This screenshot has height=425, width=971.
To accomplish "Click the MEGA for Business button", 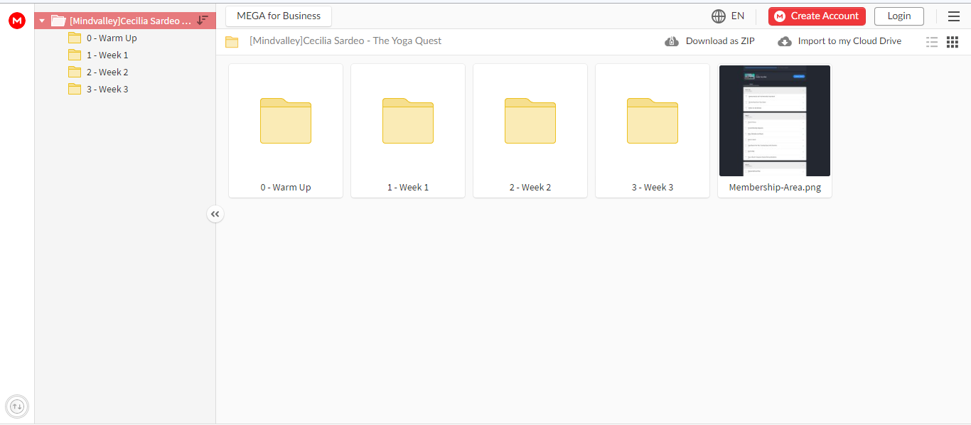I will tap(279, 16).
